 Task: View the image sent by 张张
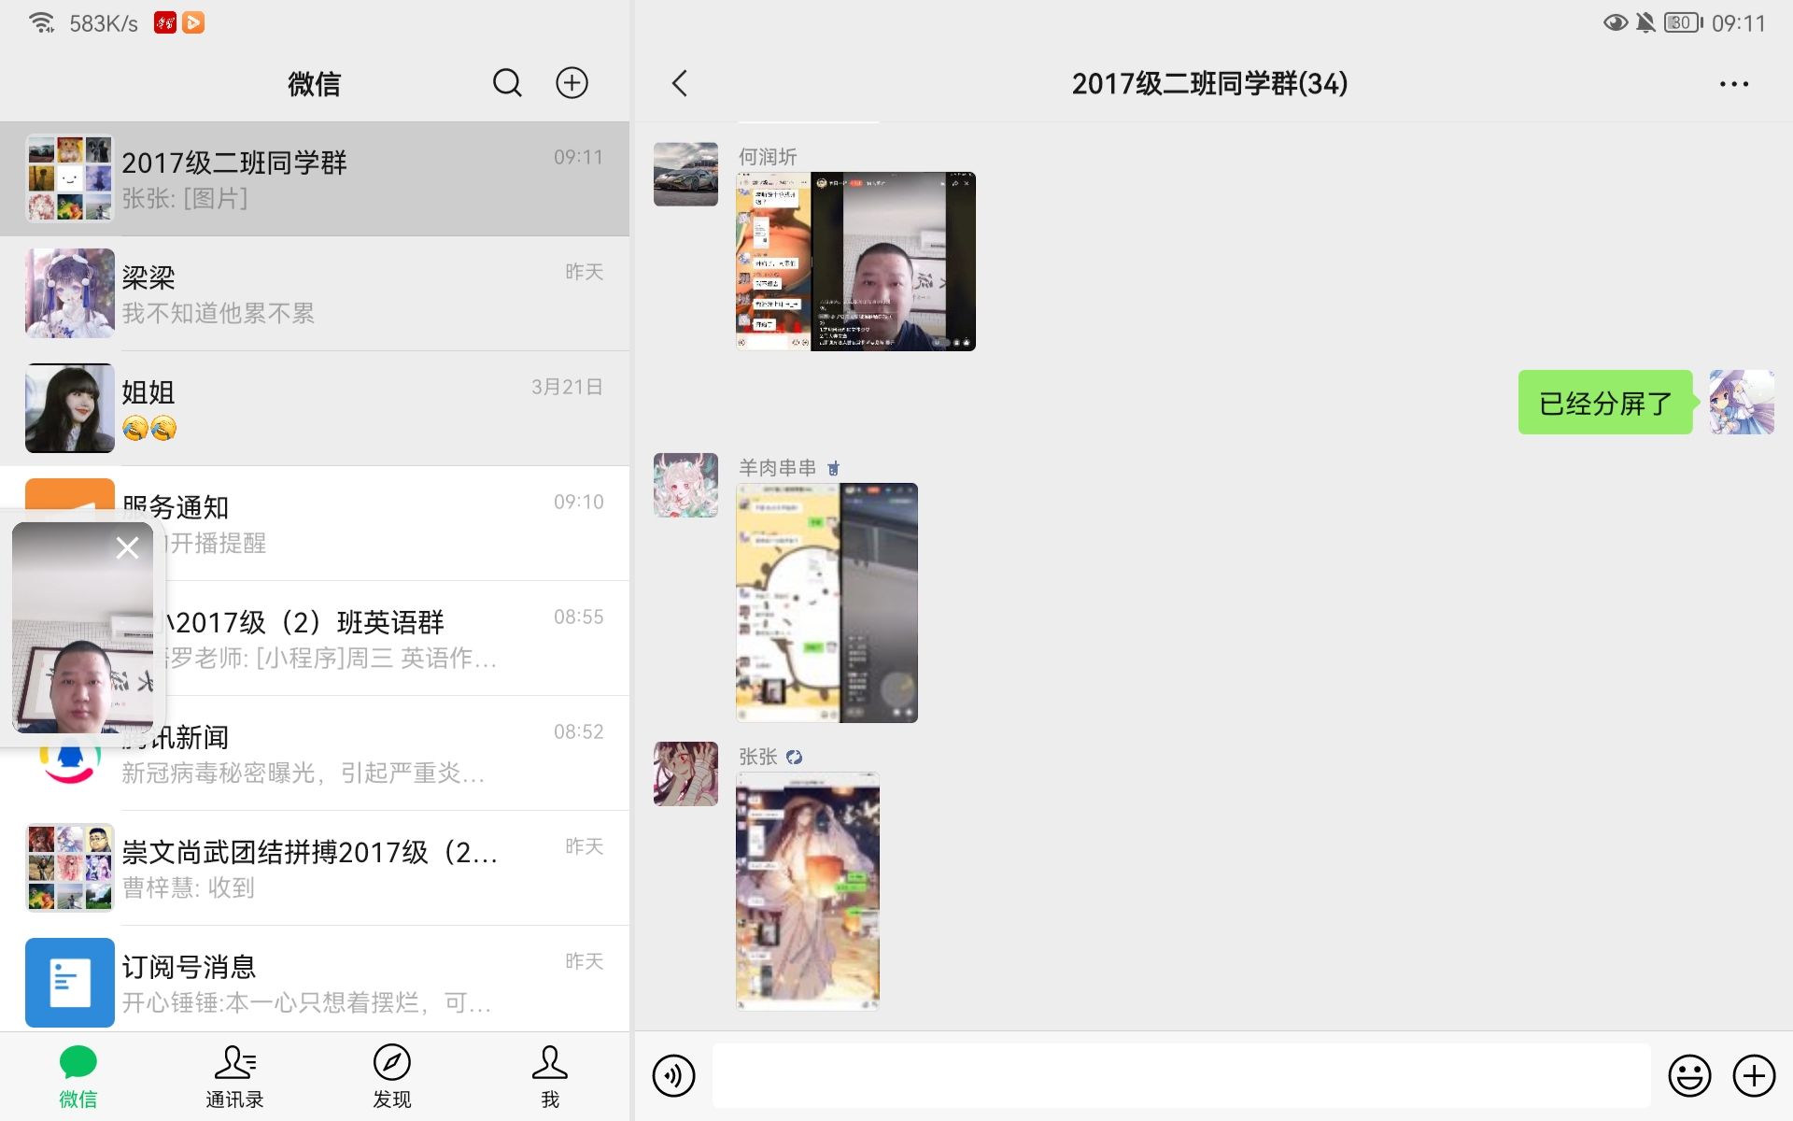pyautogui.click(x=808, y=890)
